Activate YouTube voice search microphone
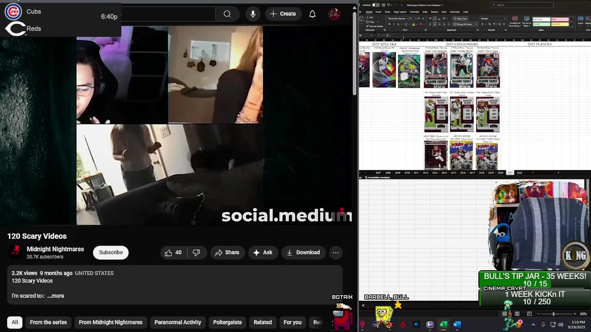Image resolution: width=591 pixels, height=332 pixels. click(253, 14)
